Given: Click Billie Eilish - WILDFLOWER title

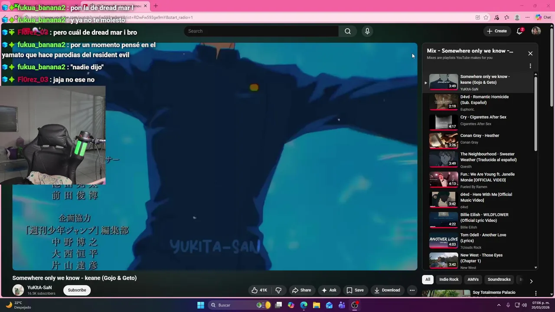Looking at the screenshot, I should pyautogui.click(x=484, y=218).
